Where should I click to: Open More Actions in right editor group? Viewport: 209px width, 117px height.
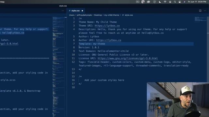(x=205, y=11)
